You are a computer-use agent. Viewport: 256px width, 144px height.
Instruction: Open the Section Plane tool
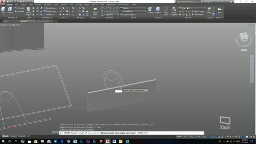(95, 11)
